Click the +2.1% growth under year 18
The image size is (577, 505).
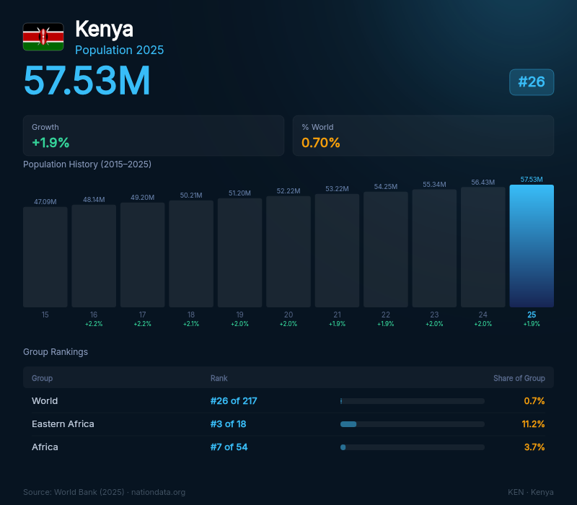click(x=191, y=324)
